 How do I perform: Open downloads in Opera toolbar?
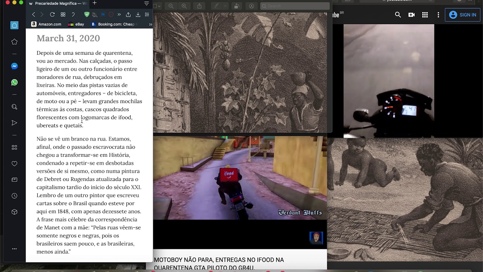138,14
